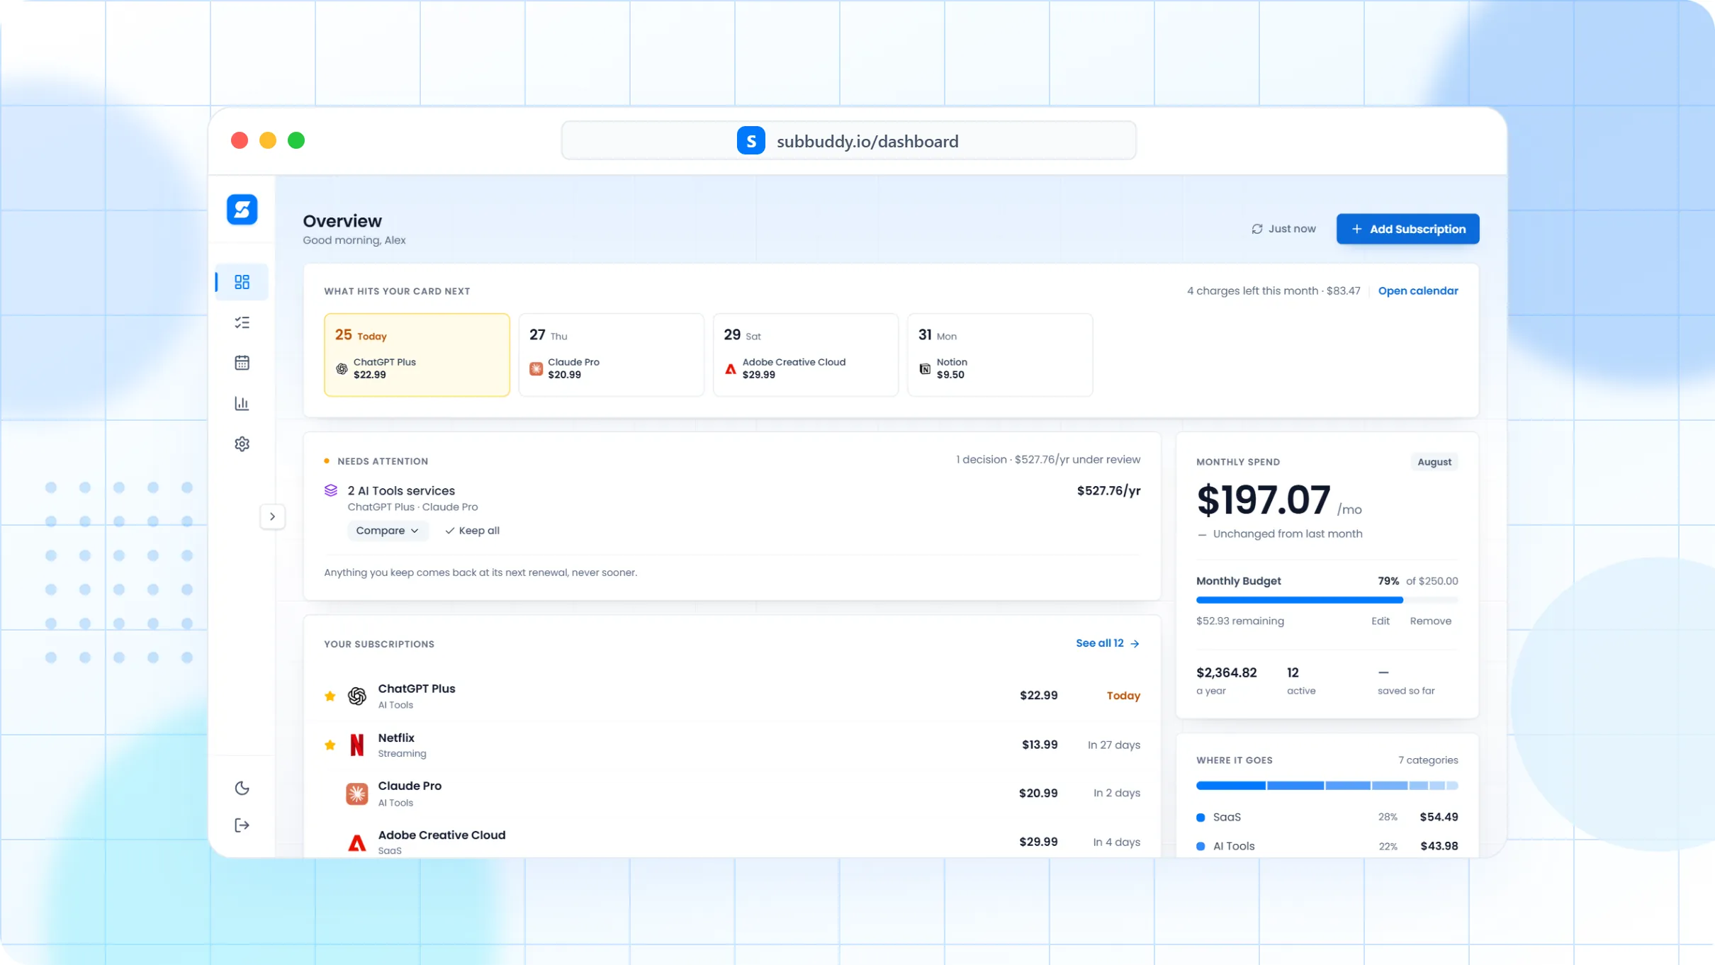Click the blue S favicon in address bar
This screenshot has width=1715, height=965.
751,140
